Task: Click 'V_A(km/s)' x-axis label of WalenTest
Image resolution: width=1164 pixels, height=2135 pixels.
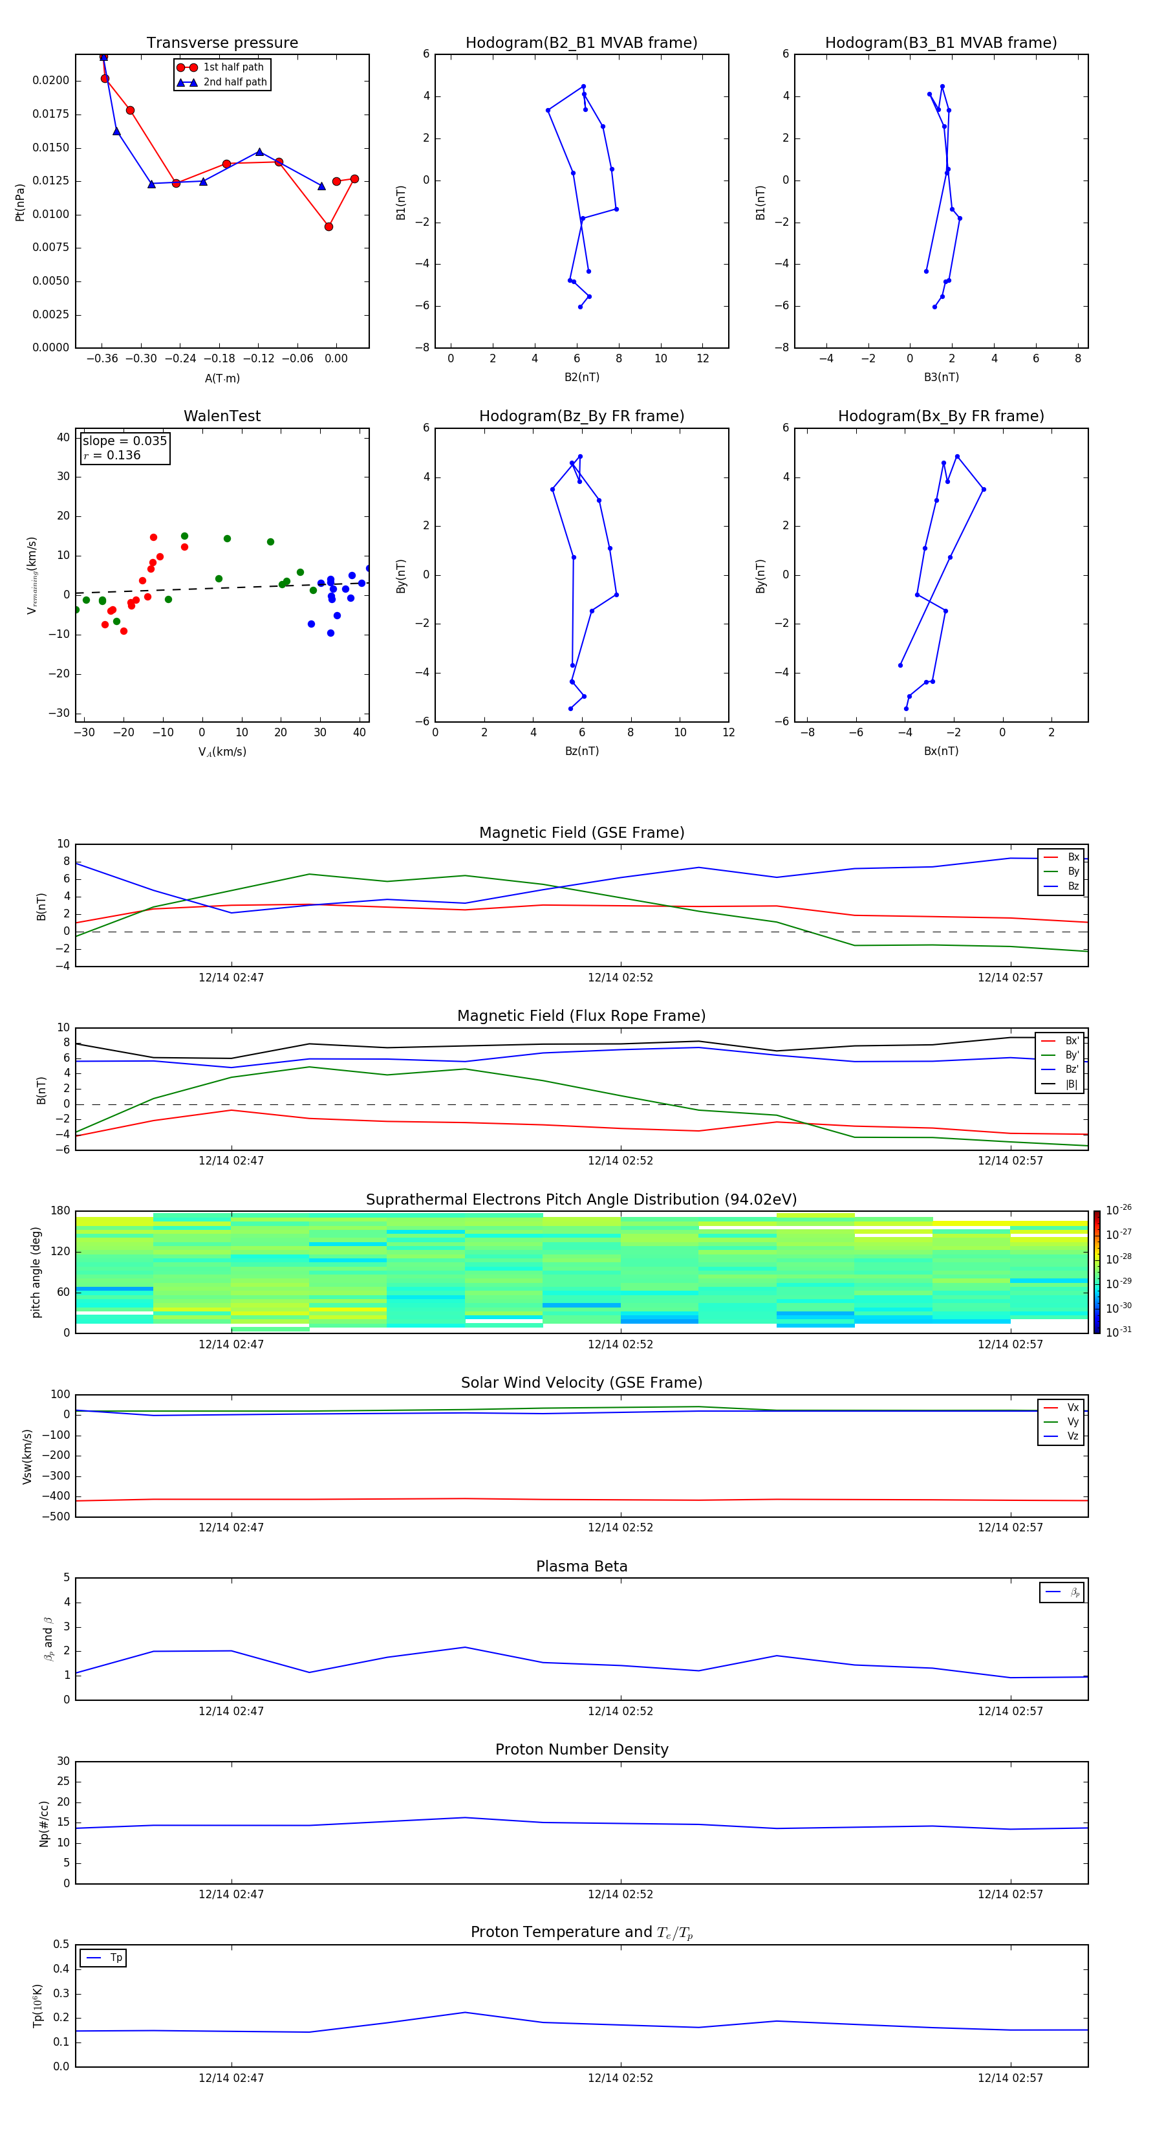Action: [x=222, y=752]
